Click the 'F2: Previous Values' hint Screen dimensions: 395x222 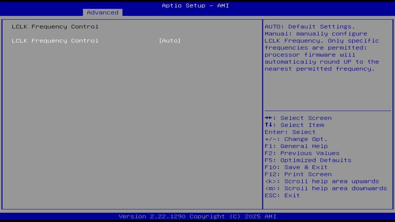click(302, 153)
